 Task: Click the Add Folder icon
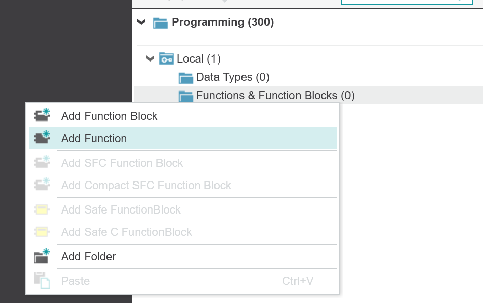click(42, 256)
